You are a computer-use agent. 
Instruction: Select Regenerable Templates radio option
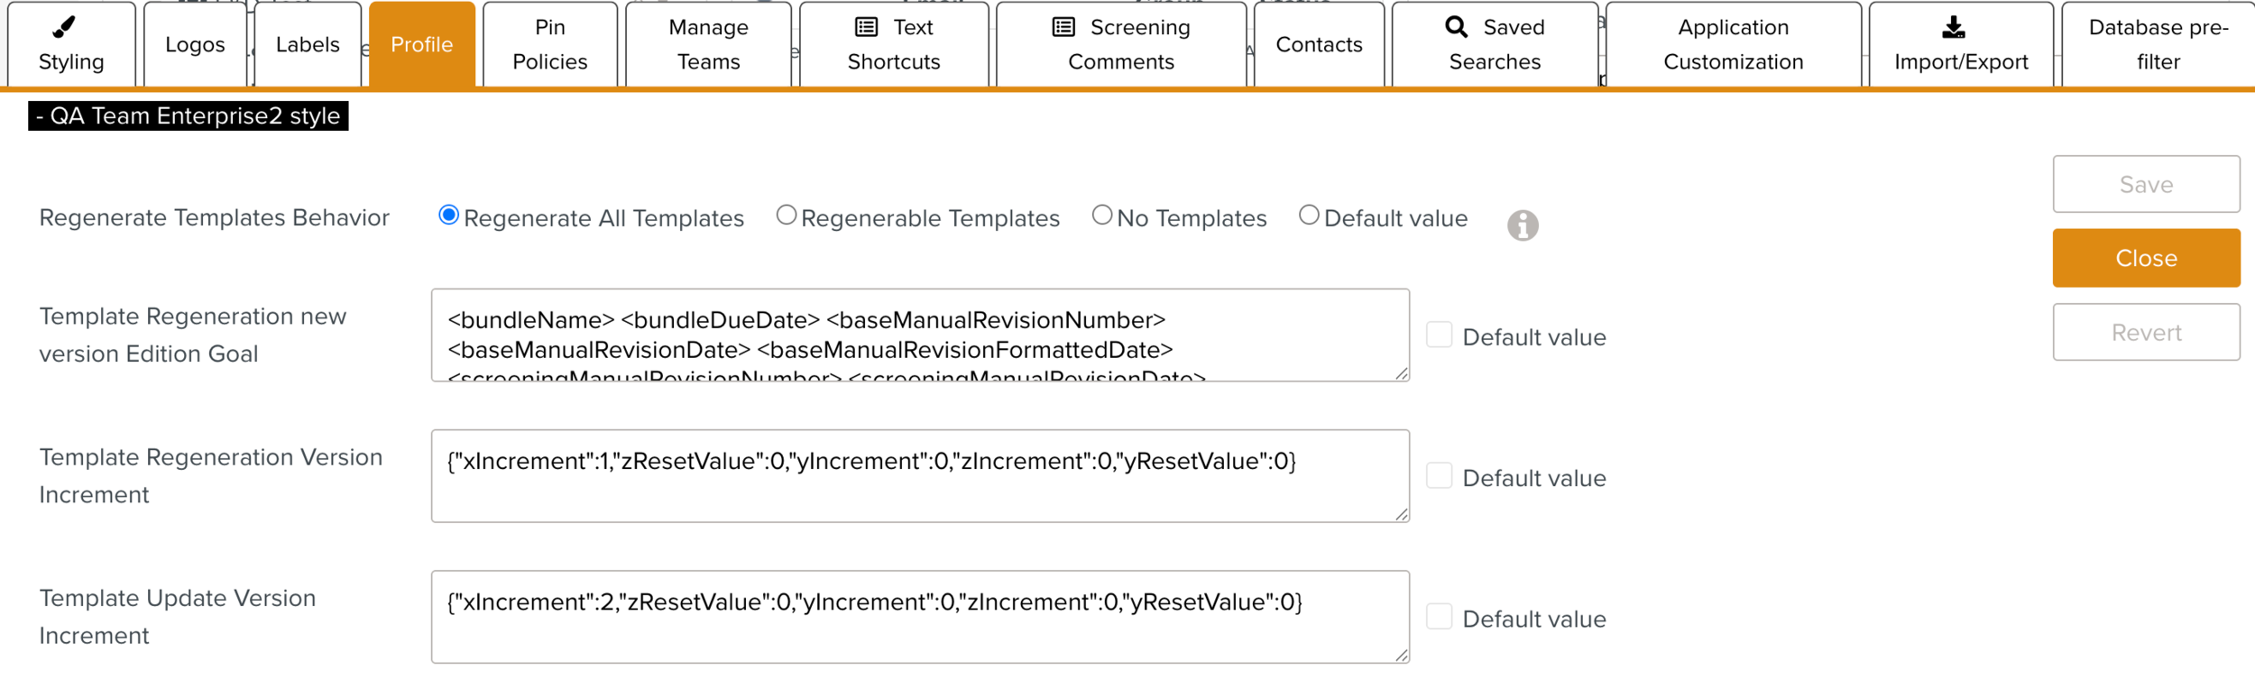click(x=787, y=216)
